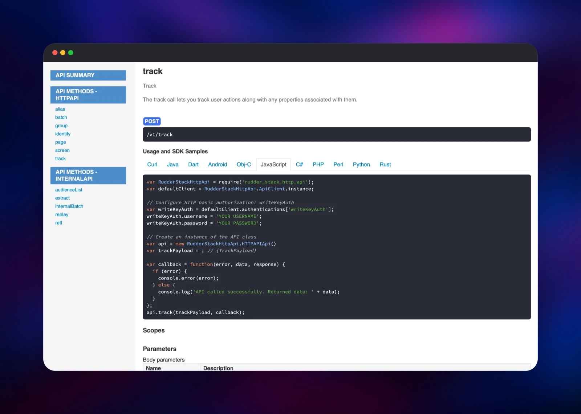This screenshot has width=581, height=414.
Task: Switch to the Rust sample tab
Action: tap(385, 164)
